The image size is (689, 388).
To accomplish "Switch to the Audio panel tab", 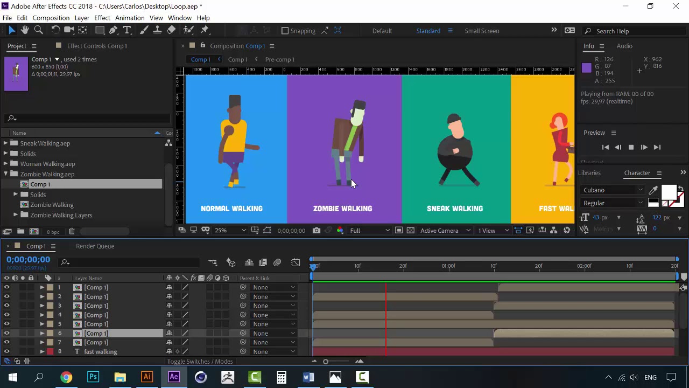I will (x=624, y=46).
